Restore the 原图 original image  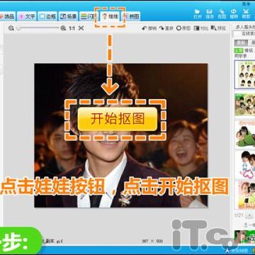click(x=183, y=28)
